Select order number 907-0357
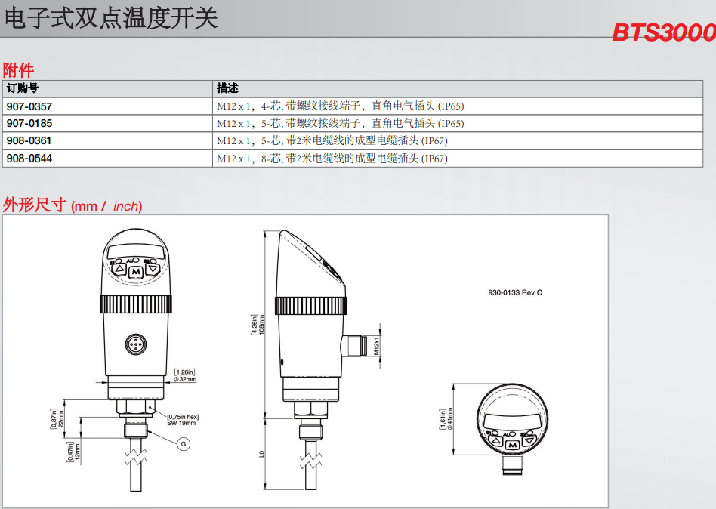Viewport: 716px width, 509px height. point(29,106)
